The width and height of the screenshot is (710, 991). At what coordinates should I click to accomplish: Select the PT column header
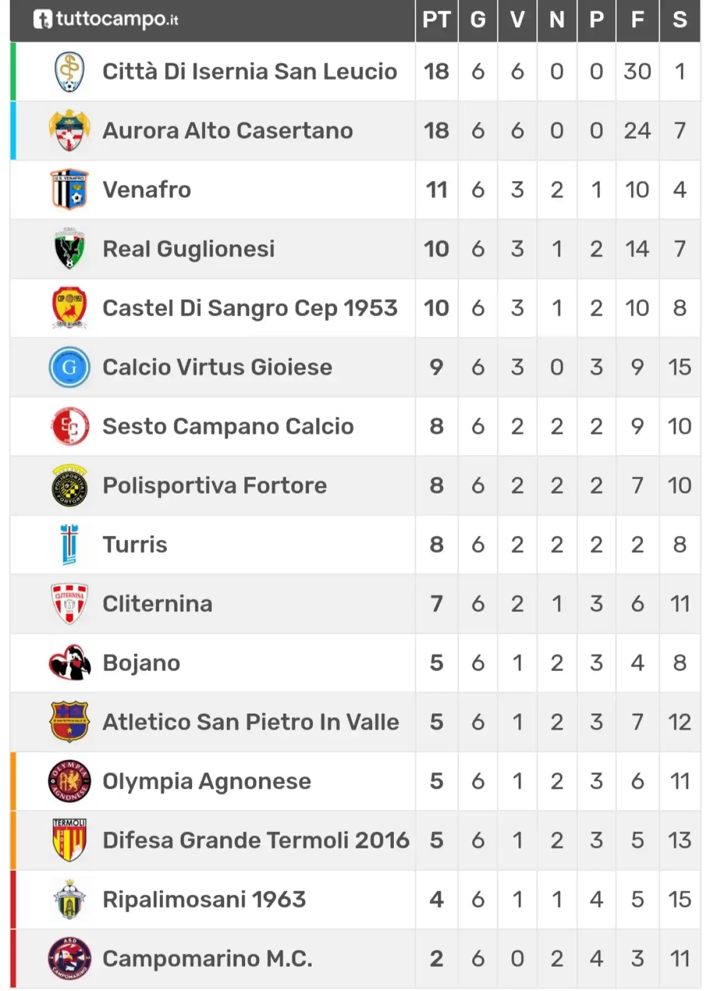437,20
